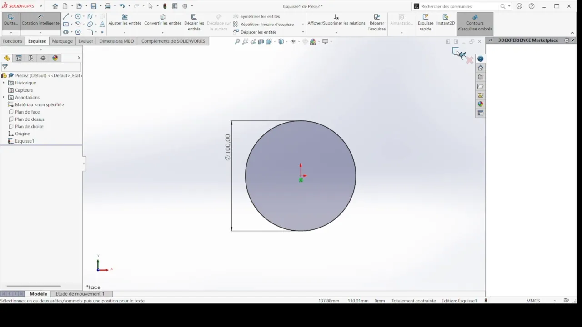The width and height of the screenshot is (582, 327).
Task: Open the DimXpertManager crosshair tab icon
Action: pyautogui.click(x=43, y=58)
